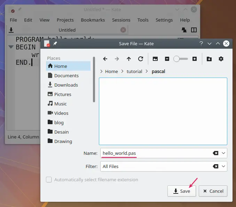236x207 pixels.
Task: Click the Save File dialog app icon
Action: pyautogui.click(x=47, y=43)
